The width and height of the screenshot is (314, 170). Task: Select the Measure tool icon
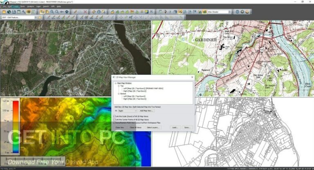[x=94, y=12]
